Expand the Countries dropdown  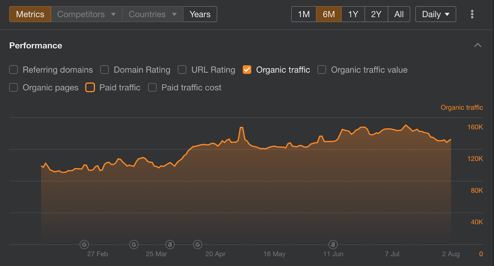tap(153, 14)
